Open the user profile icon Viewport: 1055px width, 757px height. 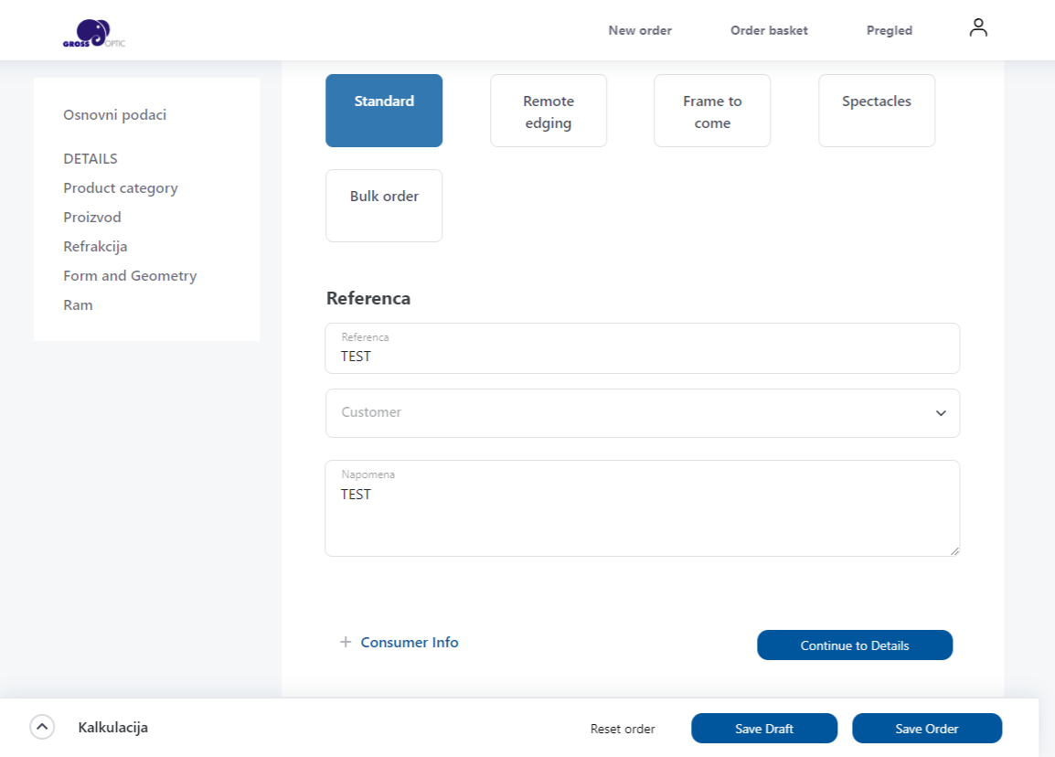coord(978,28)
